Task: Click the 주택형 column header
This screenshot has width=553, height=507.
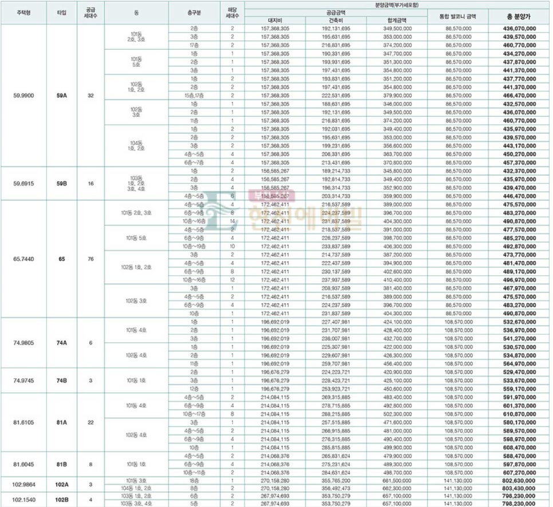Action: pyautogui.click(x=23, y=13)
